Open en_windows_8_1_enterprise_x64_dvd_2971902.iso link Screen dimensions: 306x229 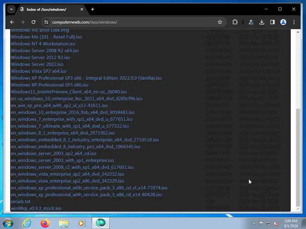click(x=63, y=133)
